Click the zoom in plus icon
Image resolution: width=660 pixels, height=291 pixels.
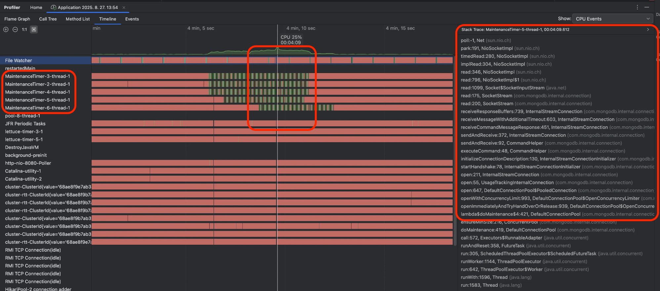pos(6,29)
